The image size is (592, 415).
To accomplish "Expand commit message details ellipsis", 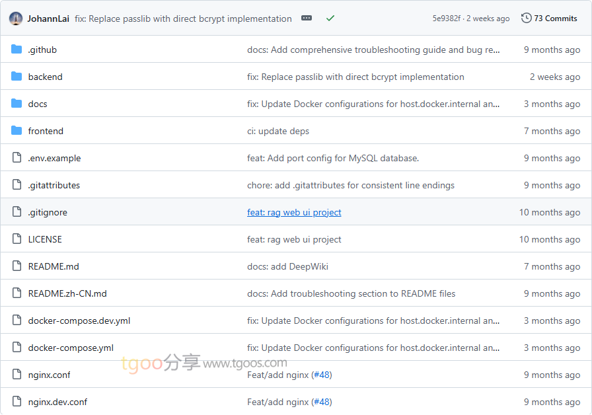I will 307,19.
